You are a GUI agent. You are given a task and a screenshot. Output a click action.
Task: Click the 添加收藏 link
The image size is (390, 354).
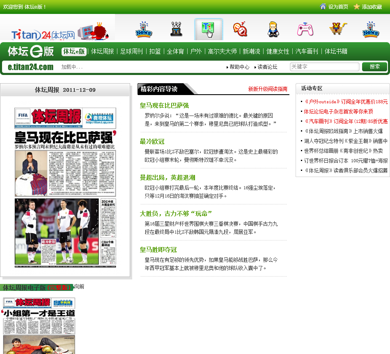[372, 7]
